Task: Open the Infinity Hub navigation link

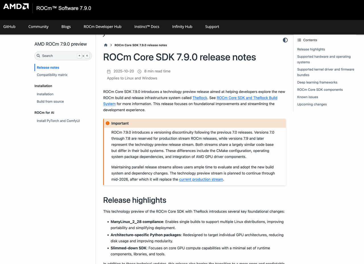Action: tap(182, 27)
